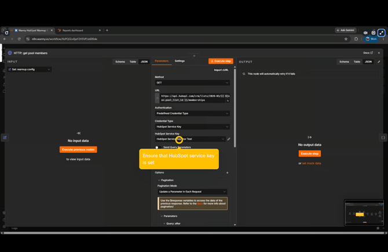Click the Import cURL button
The height and width of the screenshot is (252, 388).
[x=221, y=70]
